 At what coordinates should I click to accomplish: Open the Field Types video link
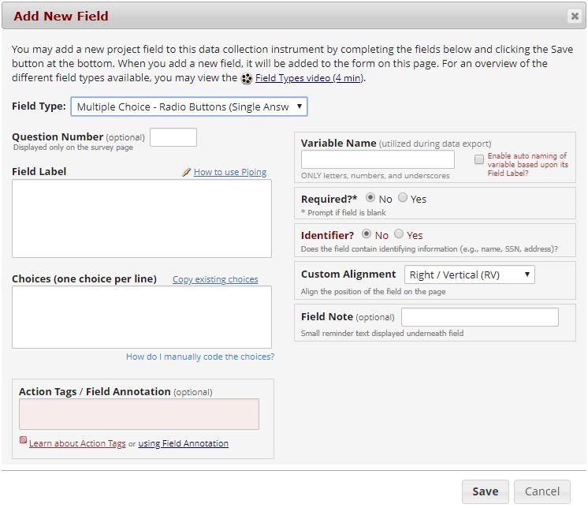pos(310,78)
